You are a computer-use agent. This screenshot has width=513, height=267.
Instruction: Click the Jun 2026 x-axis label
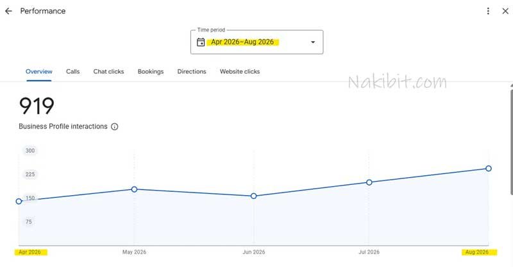pos(254,252)
